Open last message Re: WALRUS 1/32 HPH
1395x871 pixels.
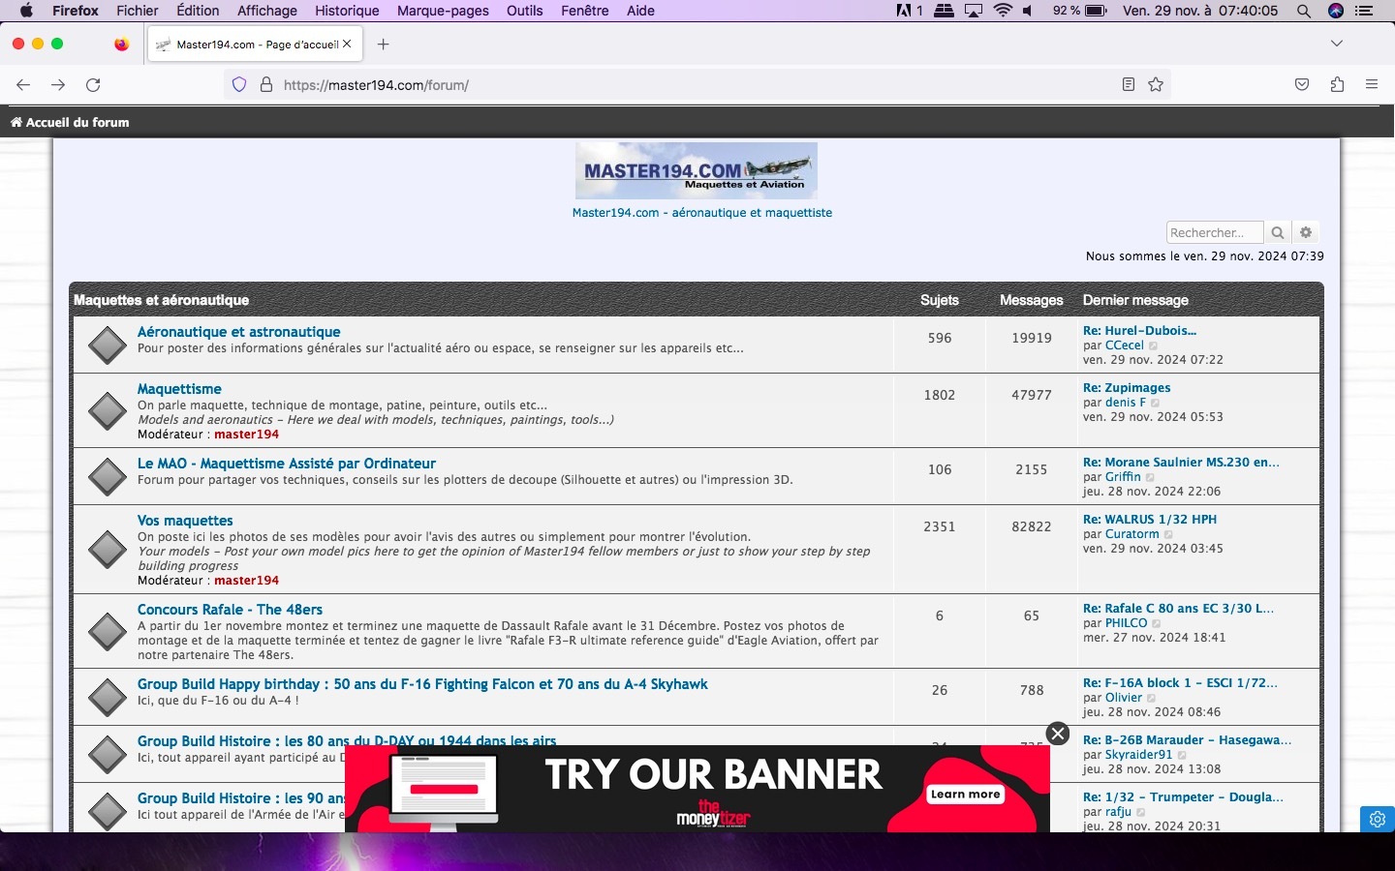click(x=1150, y=519)
